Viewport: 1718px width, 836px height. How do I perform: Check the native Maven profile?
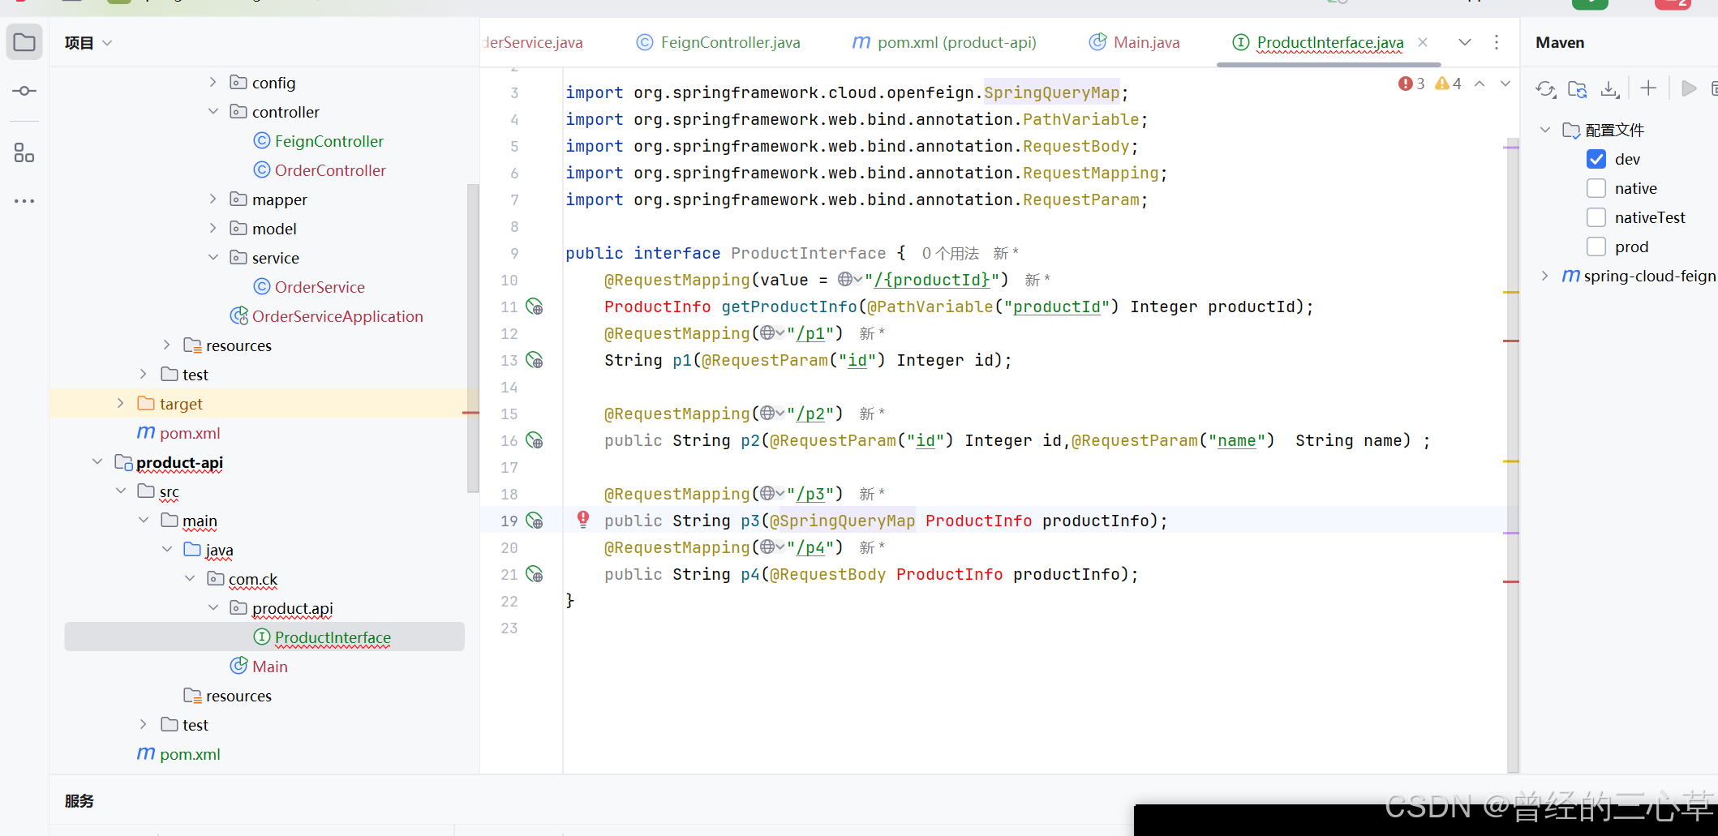pyautogui.click(x=1596, y=188)
